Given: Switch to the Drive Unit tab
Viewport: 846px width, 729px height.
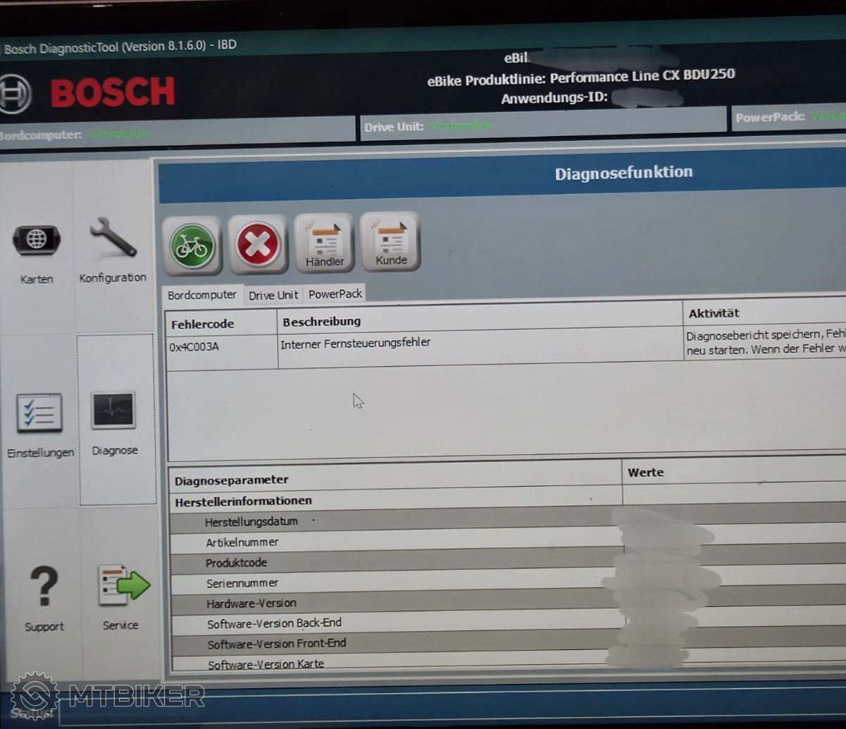Looking at the screenshot, I should click(273, 295).
